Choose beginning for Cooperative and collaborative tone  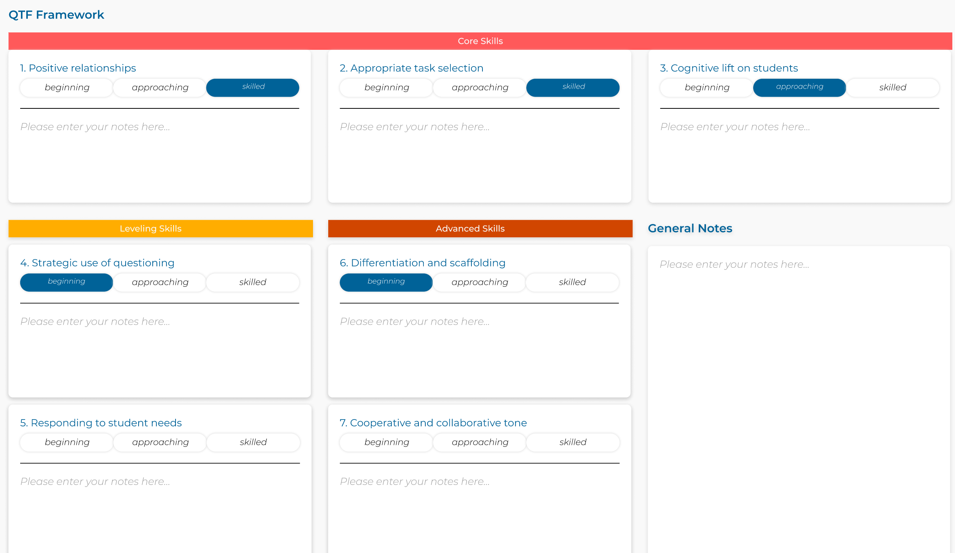pos(386,442)
